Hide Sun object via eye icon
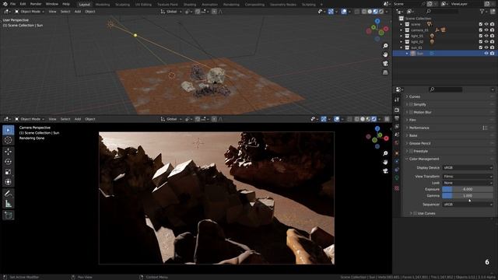This screenshot has width=498, height=280. pyautogui.click(x=486, y=54)
